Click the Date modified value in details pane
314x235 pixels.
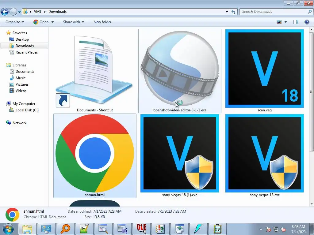click(x=107, y=211)
